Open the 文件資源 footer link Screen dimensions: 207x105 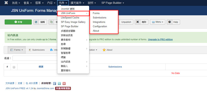click(x=10, y=83)
